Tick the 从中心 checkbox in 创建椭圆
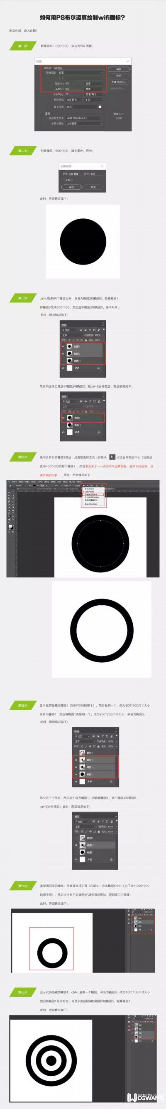166x1109 pixels. click(63, 180)
